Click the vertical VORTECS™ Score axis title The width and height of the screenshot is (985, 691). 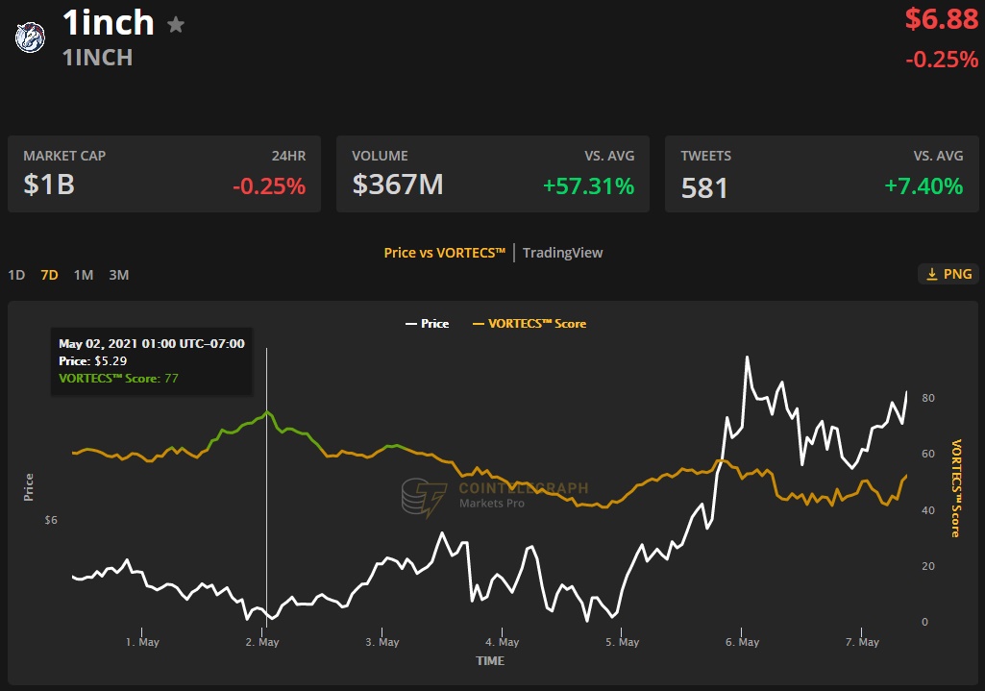tap(956, 488)
